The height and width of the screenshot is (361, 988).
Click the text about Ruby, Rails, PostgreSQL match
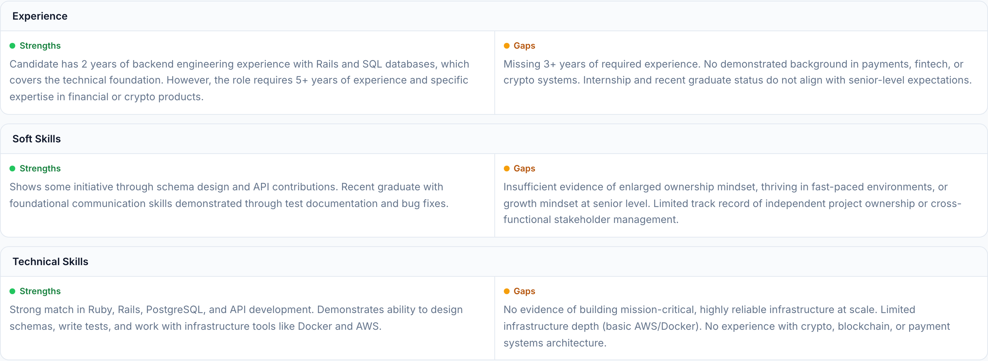point(236,318)
